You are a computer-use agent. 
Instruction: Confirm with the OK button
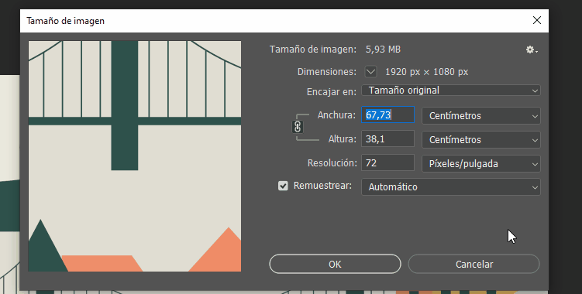click(x=335, y=264)
